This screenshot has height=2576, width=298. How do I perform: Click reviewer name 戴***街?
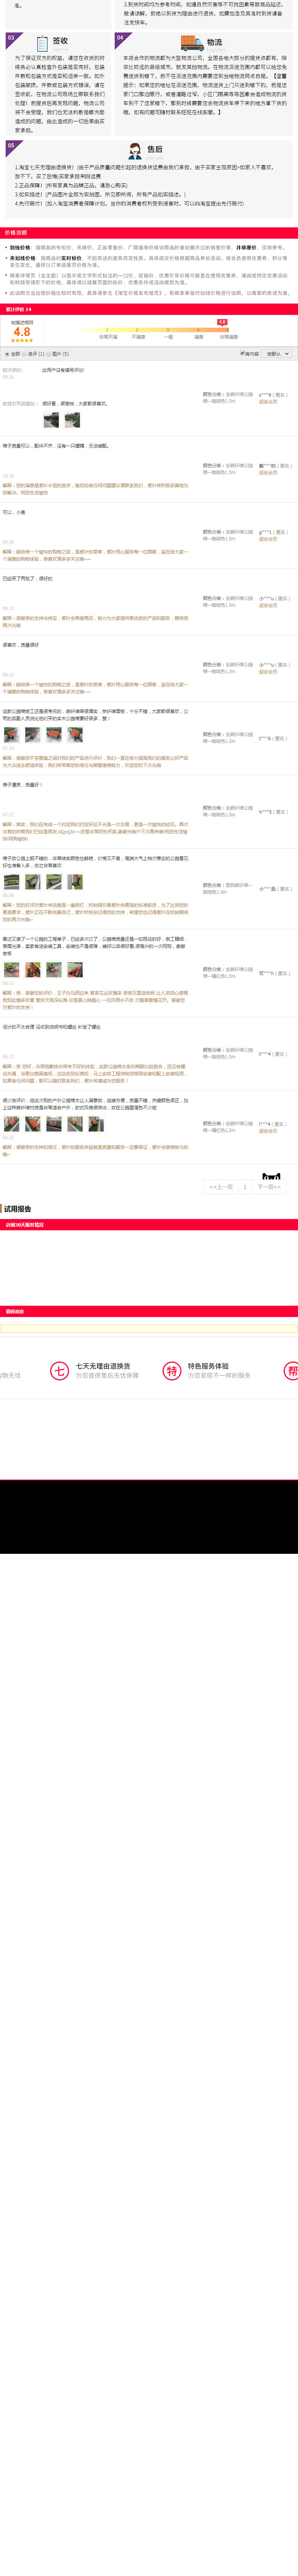pyautogui.click(x=268, y=466)
